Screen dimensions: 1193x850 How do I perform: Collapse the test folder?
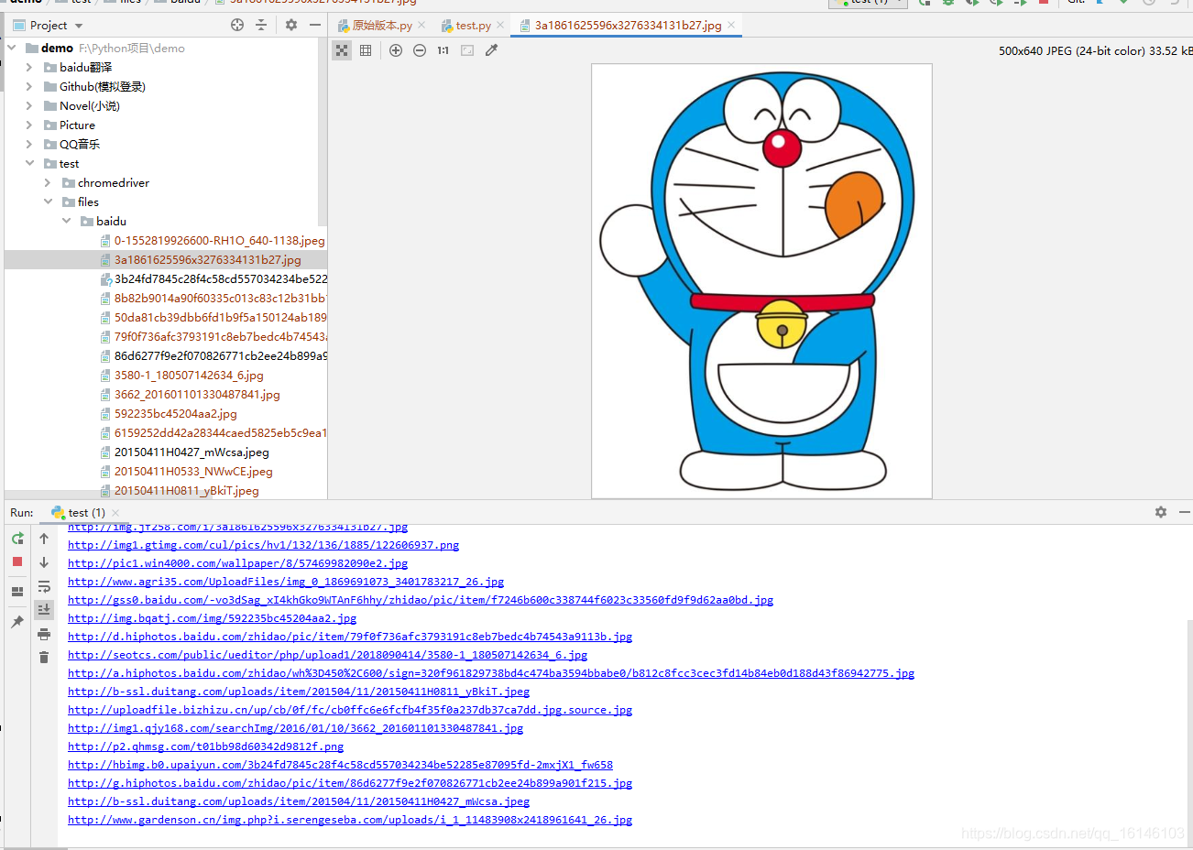click(x=29, y=163)
